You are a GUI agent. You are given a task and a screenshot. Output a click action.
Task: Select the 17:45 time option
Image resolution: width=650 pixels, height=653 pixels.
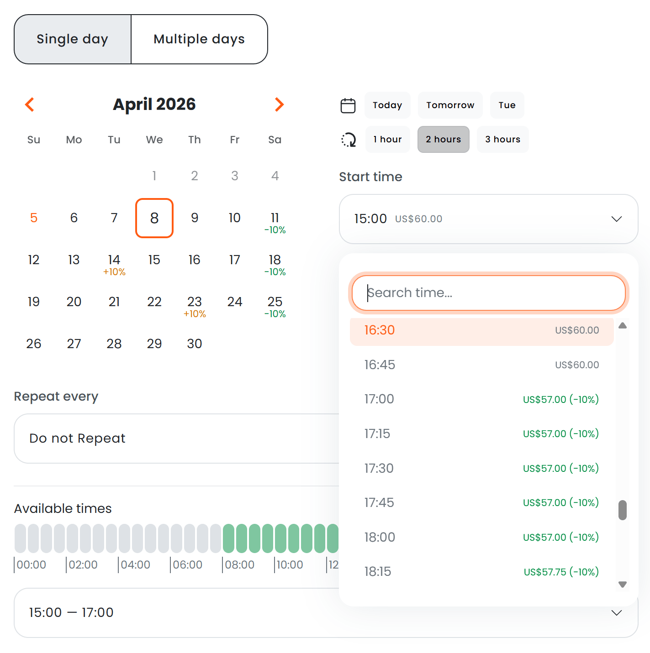(481, 502)
